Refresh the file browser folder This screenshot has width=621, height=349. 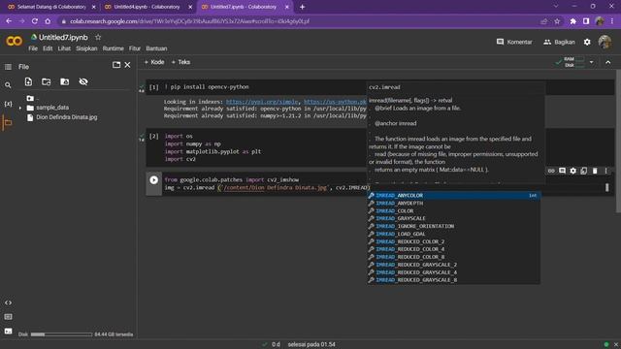click(47, 81)
